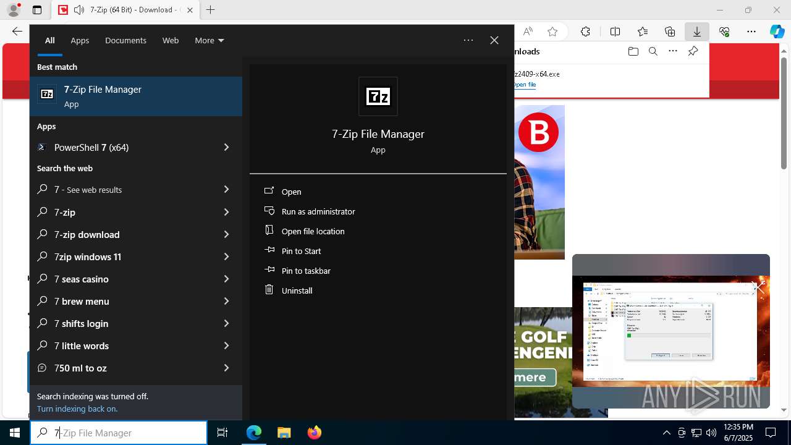Click 'Turn indexing back on' link

pyautogui.click(x=77, y=409)
